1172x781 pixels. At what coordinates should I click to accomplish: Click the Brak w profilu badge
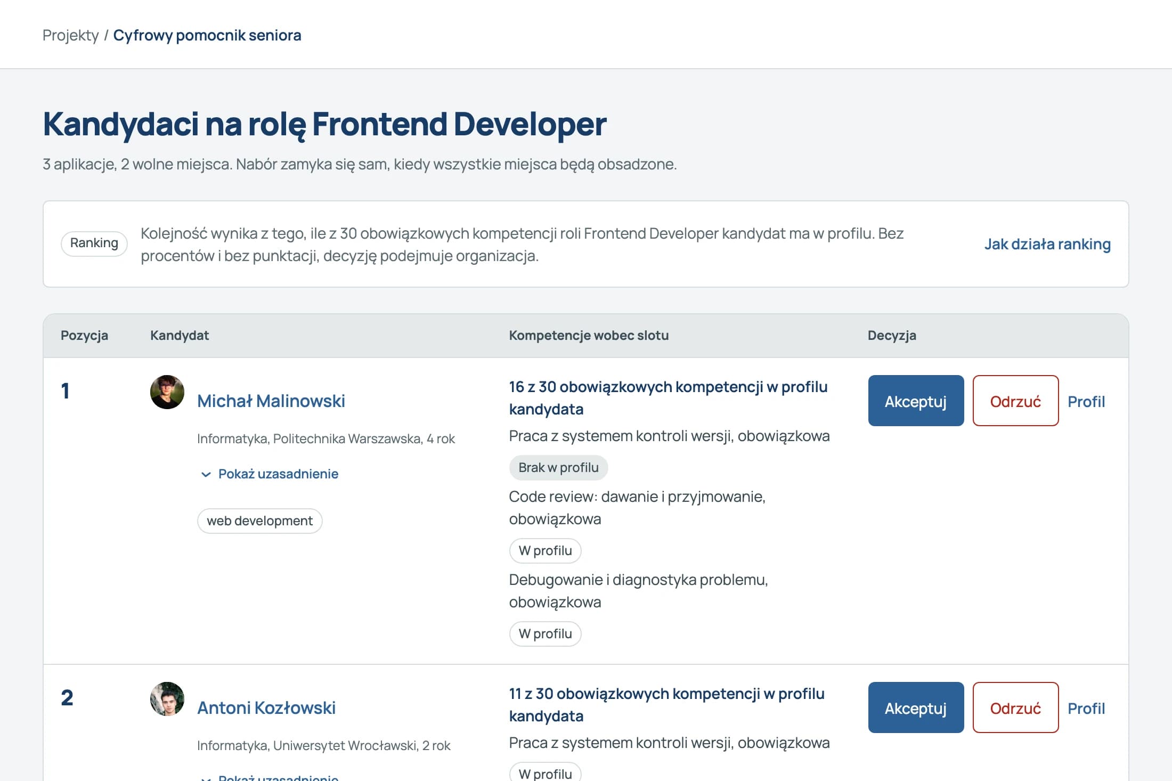pos(558,467)
